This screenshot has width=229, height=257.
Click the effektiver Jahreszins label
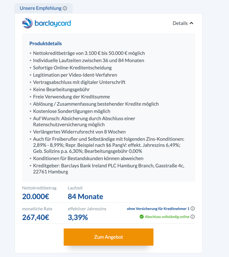pyautogui.click(x=87, y=209)
